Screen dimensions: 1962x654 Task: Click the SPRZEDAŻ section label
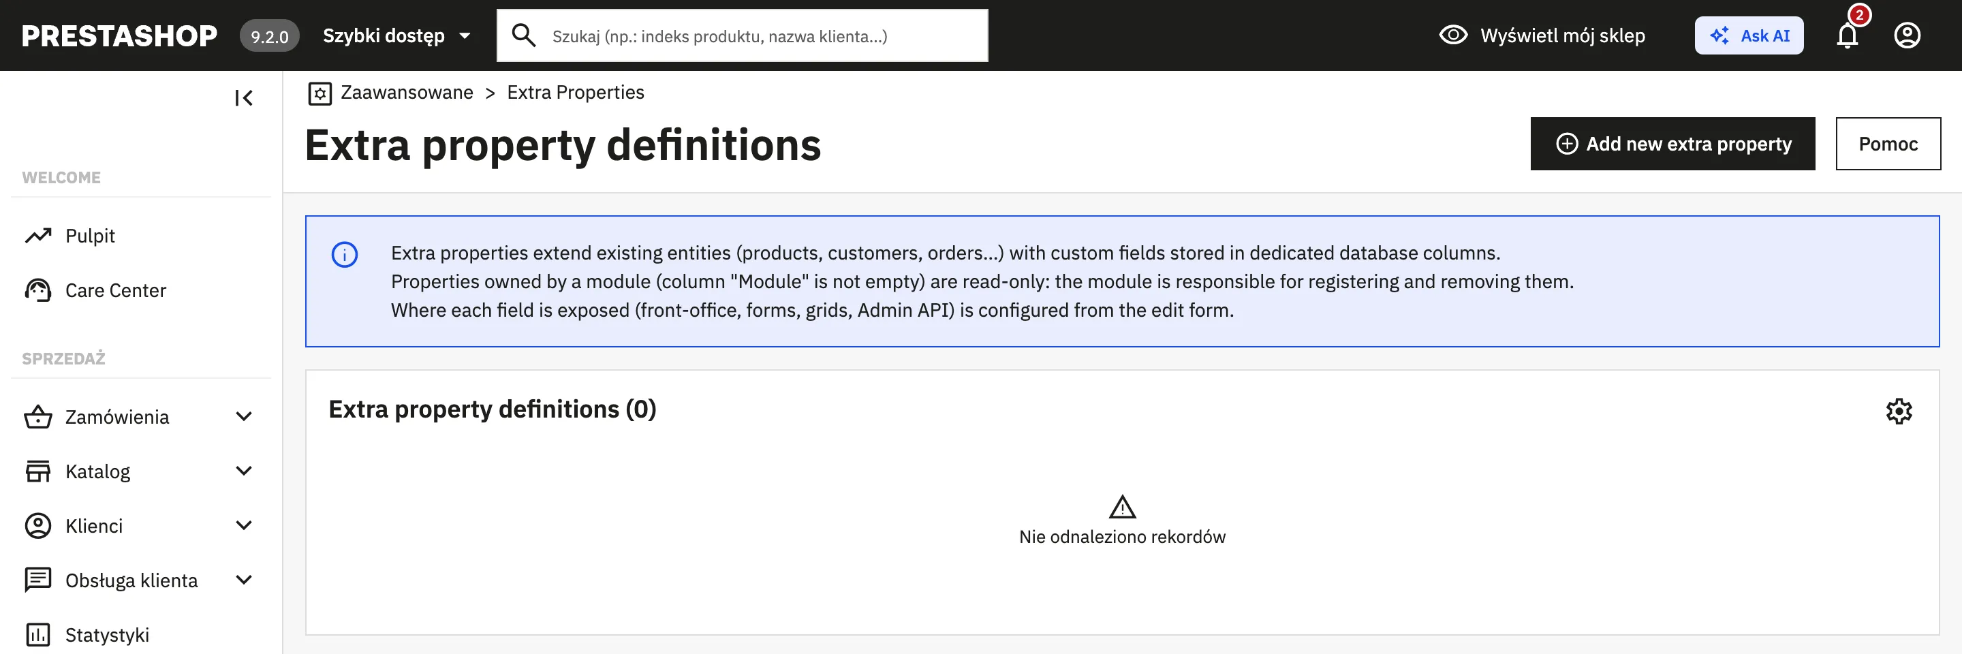(x=63, y=358)
